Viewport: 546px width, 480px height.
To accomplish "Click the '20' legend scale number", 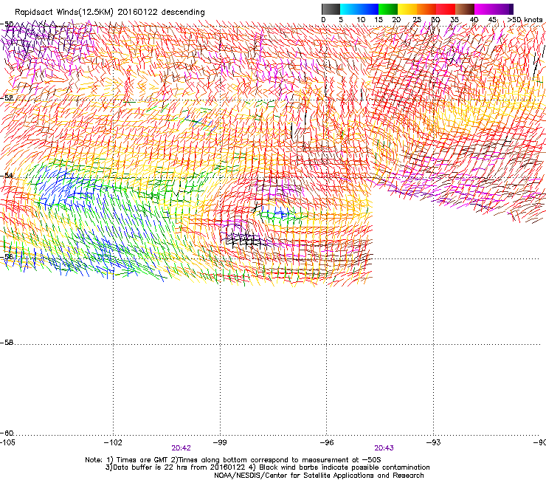I will [396, 20].
